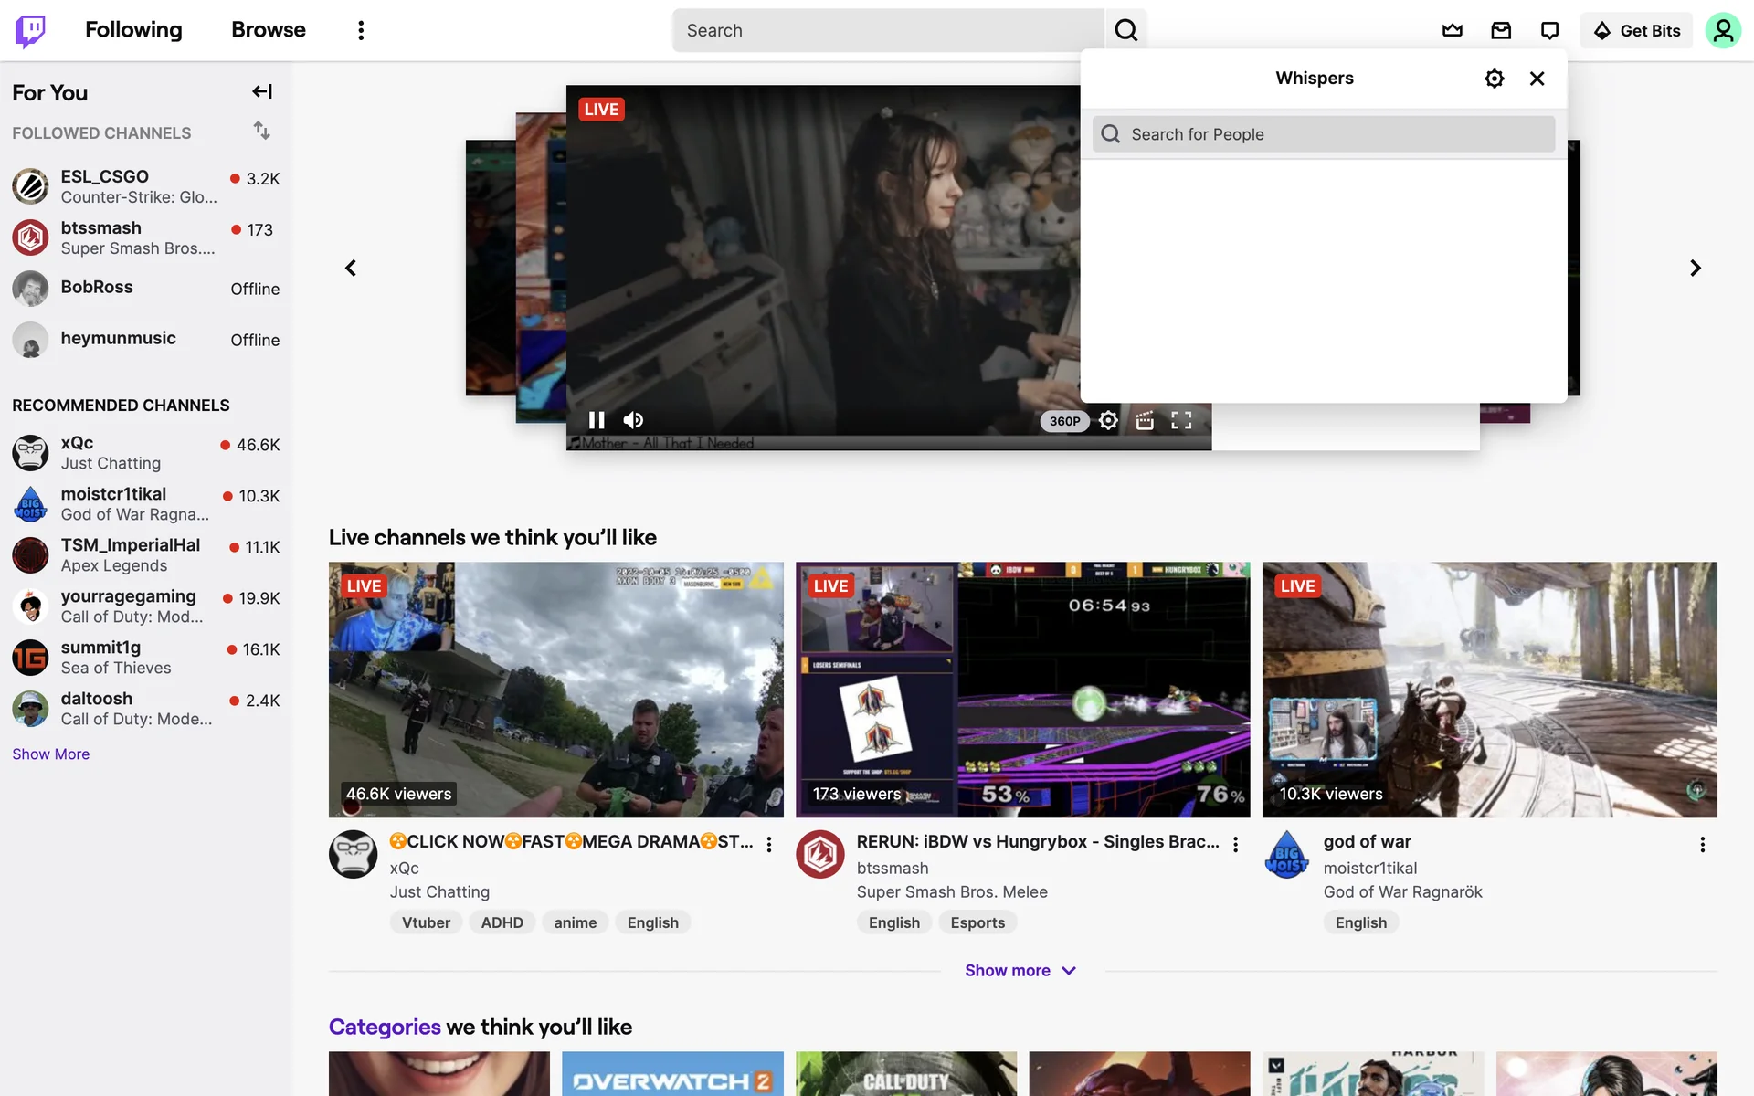The width and height of the screenshot is (1754, 1096).
Task: Open video player settings gear
Action: (x=1108, y=420)
